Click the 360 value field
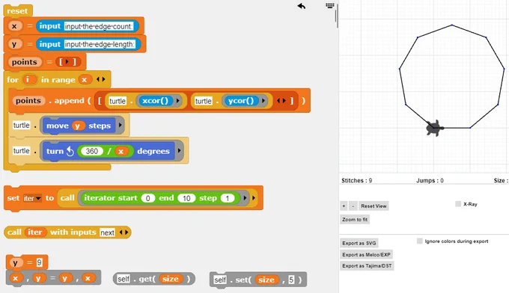The height and width of the screenshot is (293, 509). point(91,151)
